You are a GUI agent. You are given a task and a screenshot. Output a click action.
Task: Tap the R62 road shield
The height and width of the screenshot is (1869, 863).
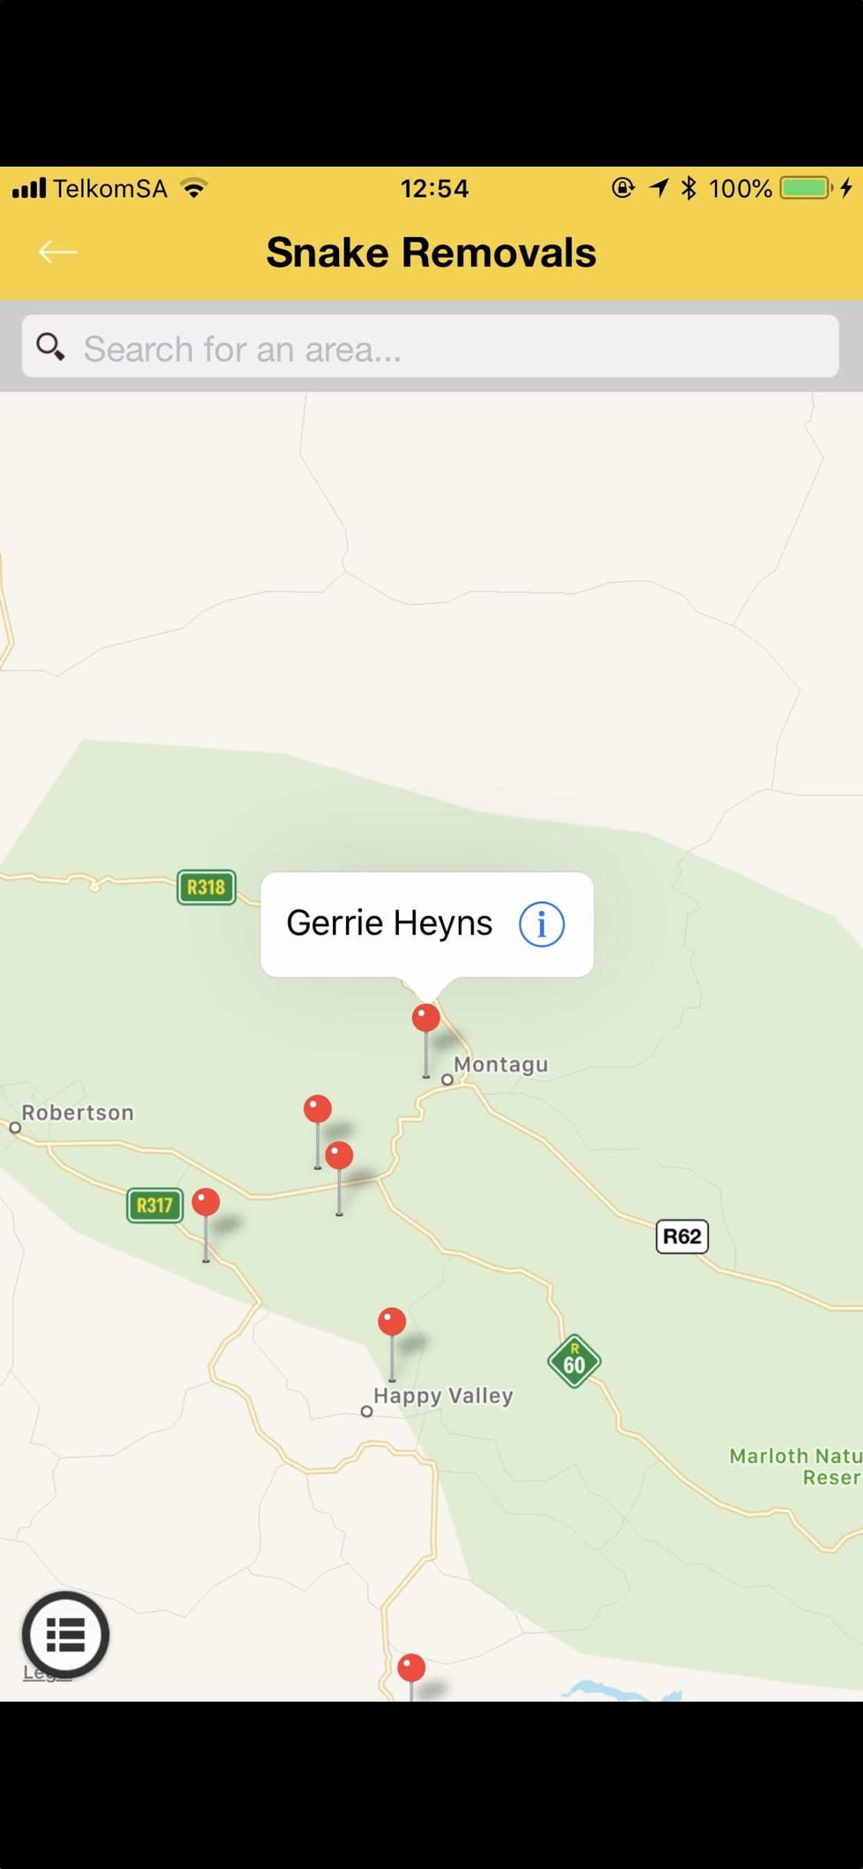[x=682, y=1236]
